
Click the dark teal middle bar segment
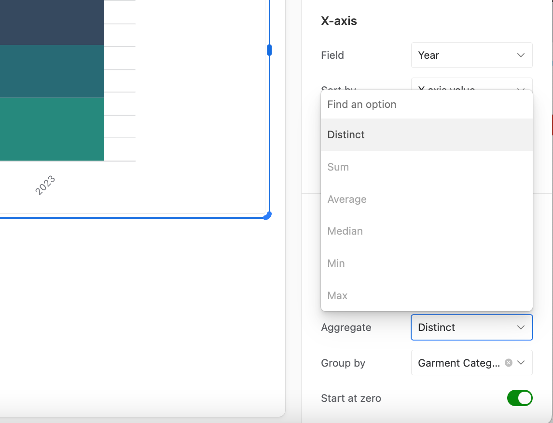(x=52, y=71)
